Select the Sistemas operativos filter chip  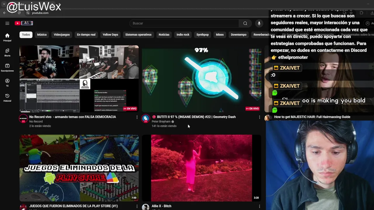[x=138, y=35]
